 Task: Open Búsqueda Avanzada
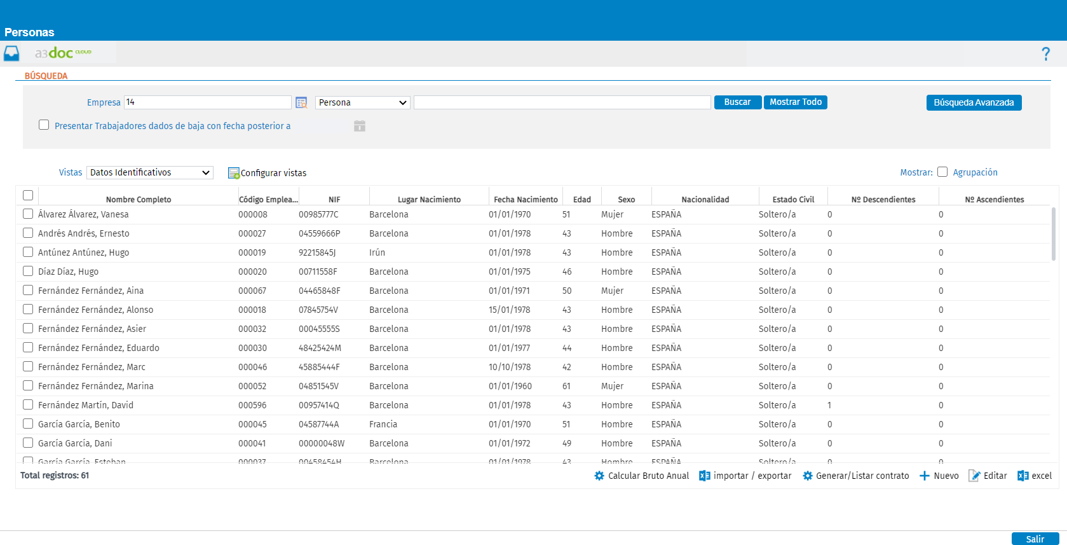[974, 102]
